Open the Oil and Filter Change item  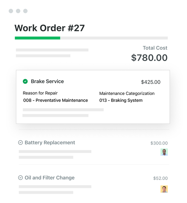pyautogui.click(x=50, y=178)
